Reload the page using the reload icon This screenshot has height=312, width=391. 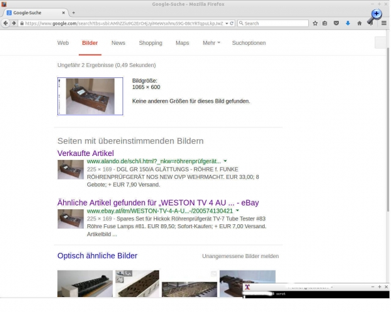click(231, 23)
